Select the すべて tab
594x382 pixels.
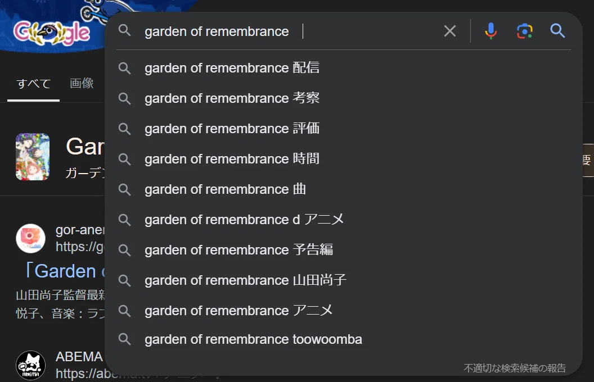click(x=33, y=84)
